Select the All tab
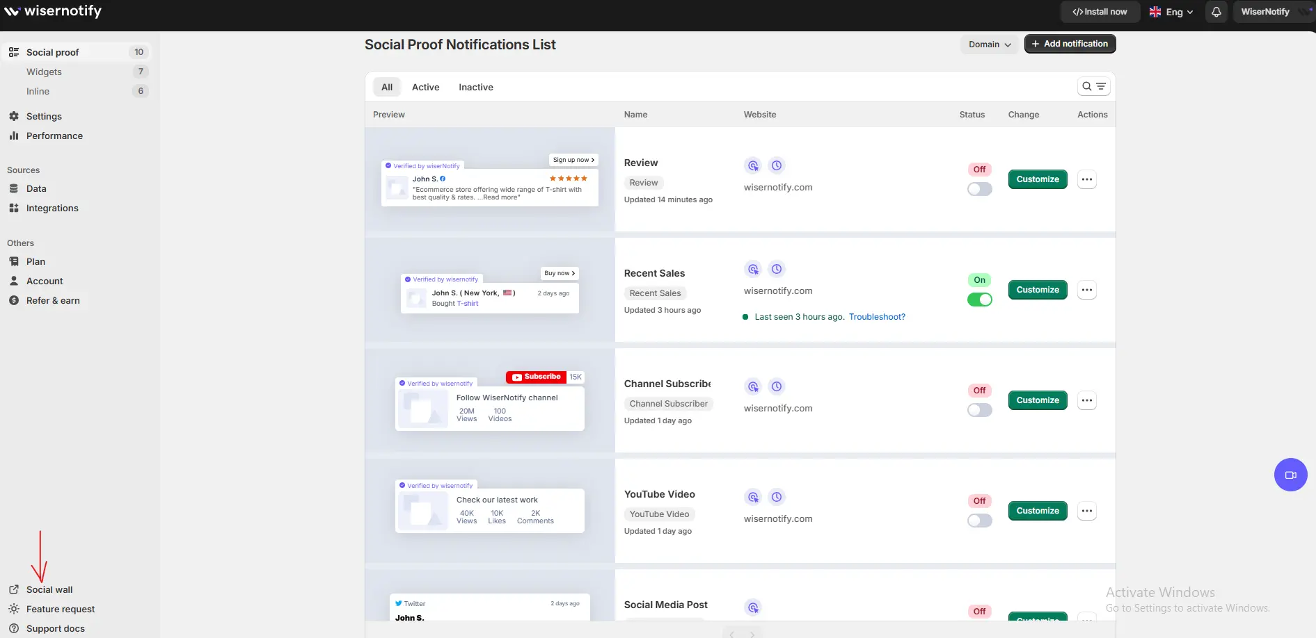The image size is (1316, 638). (387, 87)
